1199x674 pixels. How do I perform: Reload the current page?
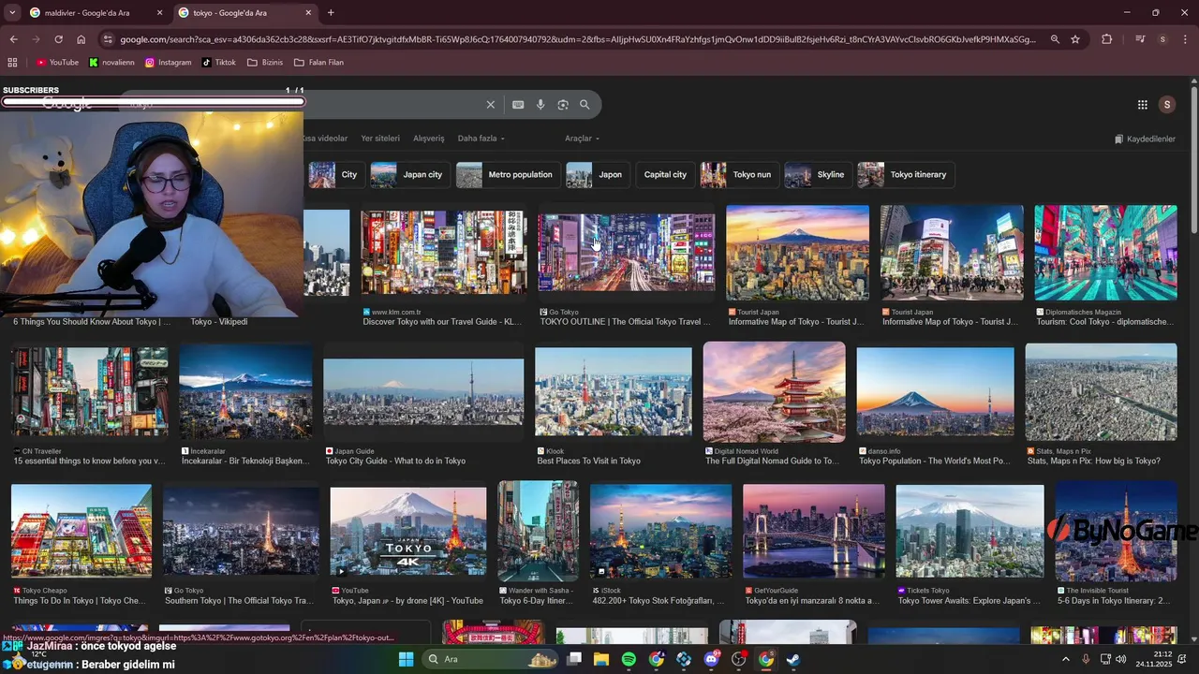pyautogui.click(x=58, y=39)
